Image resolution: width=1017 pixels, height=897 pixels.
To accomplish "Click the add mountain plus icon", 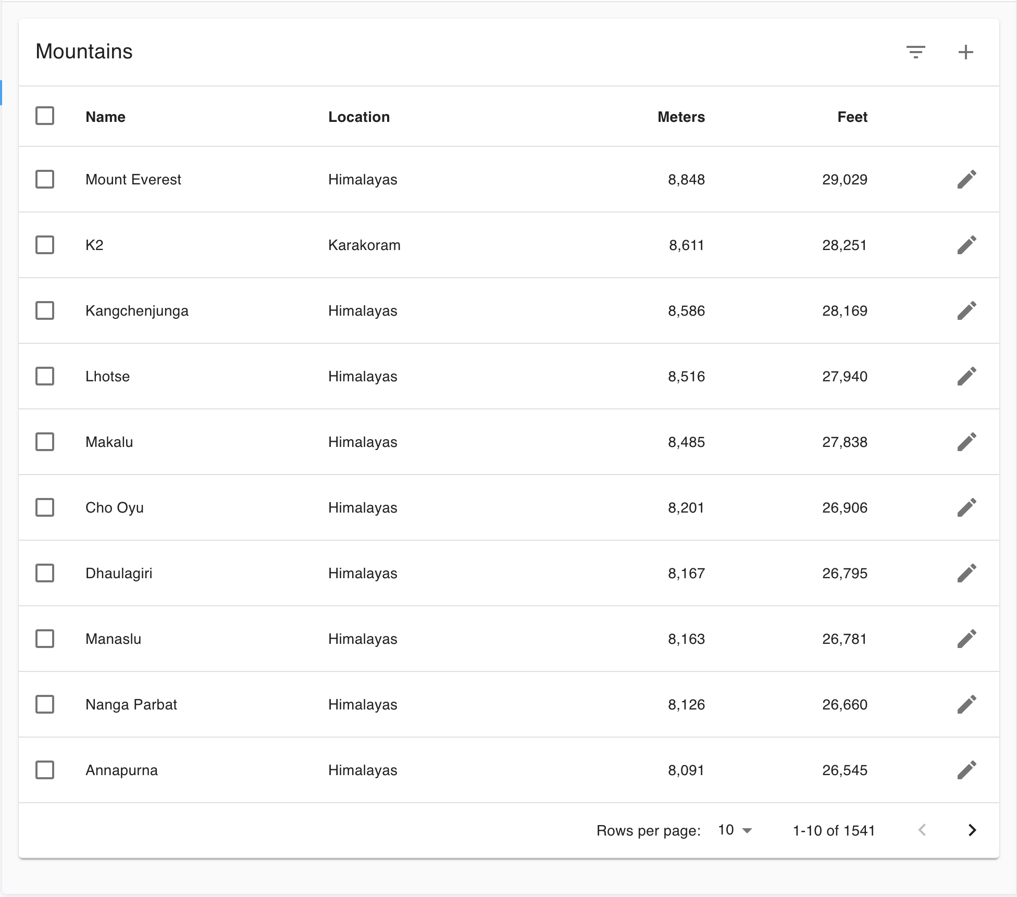I will pyautogui.click(x=965, y=52).
